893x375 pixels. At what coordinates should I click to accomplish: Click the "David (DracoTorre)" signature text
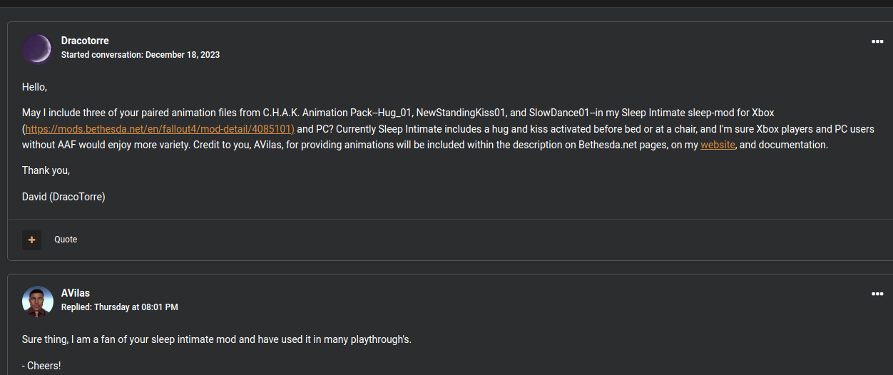(63, 197)
